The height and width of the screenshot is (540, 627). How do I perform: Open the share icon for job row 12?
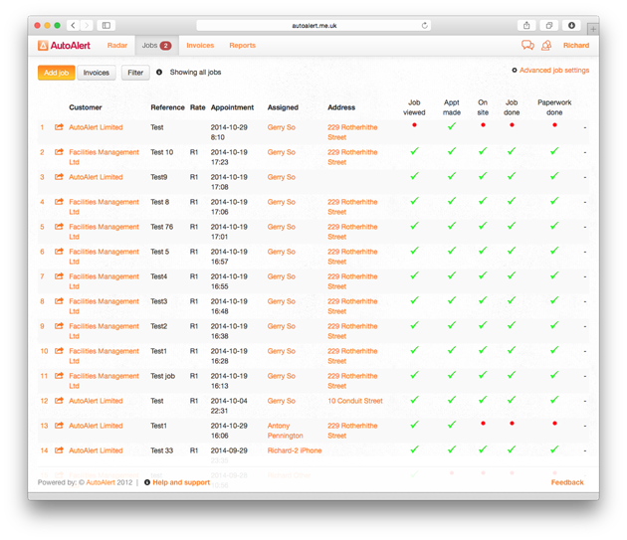(x=59, y=401)
